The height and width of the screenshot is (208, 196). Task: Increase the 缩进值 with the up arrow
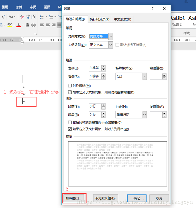tap(164, 75)
